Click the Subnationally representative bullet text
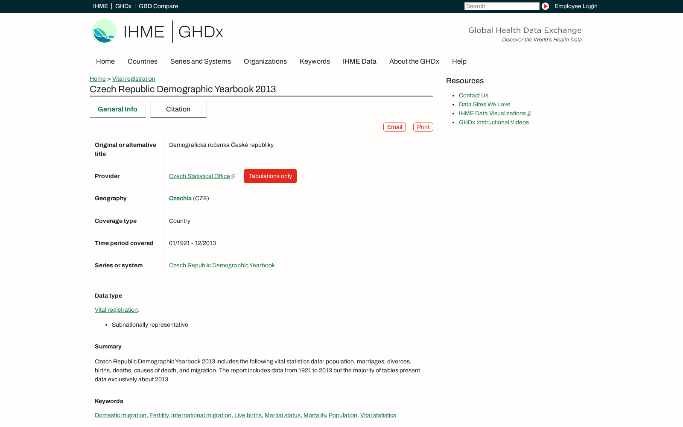The height and width of the screenshot is (427, 683). [x=150, y=325]
